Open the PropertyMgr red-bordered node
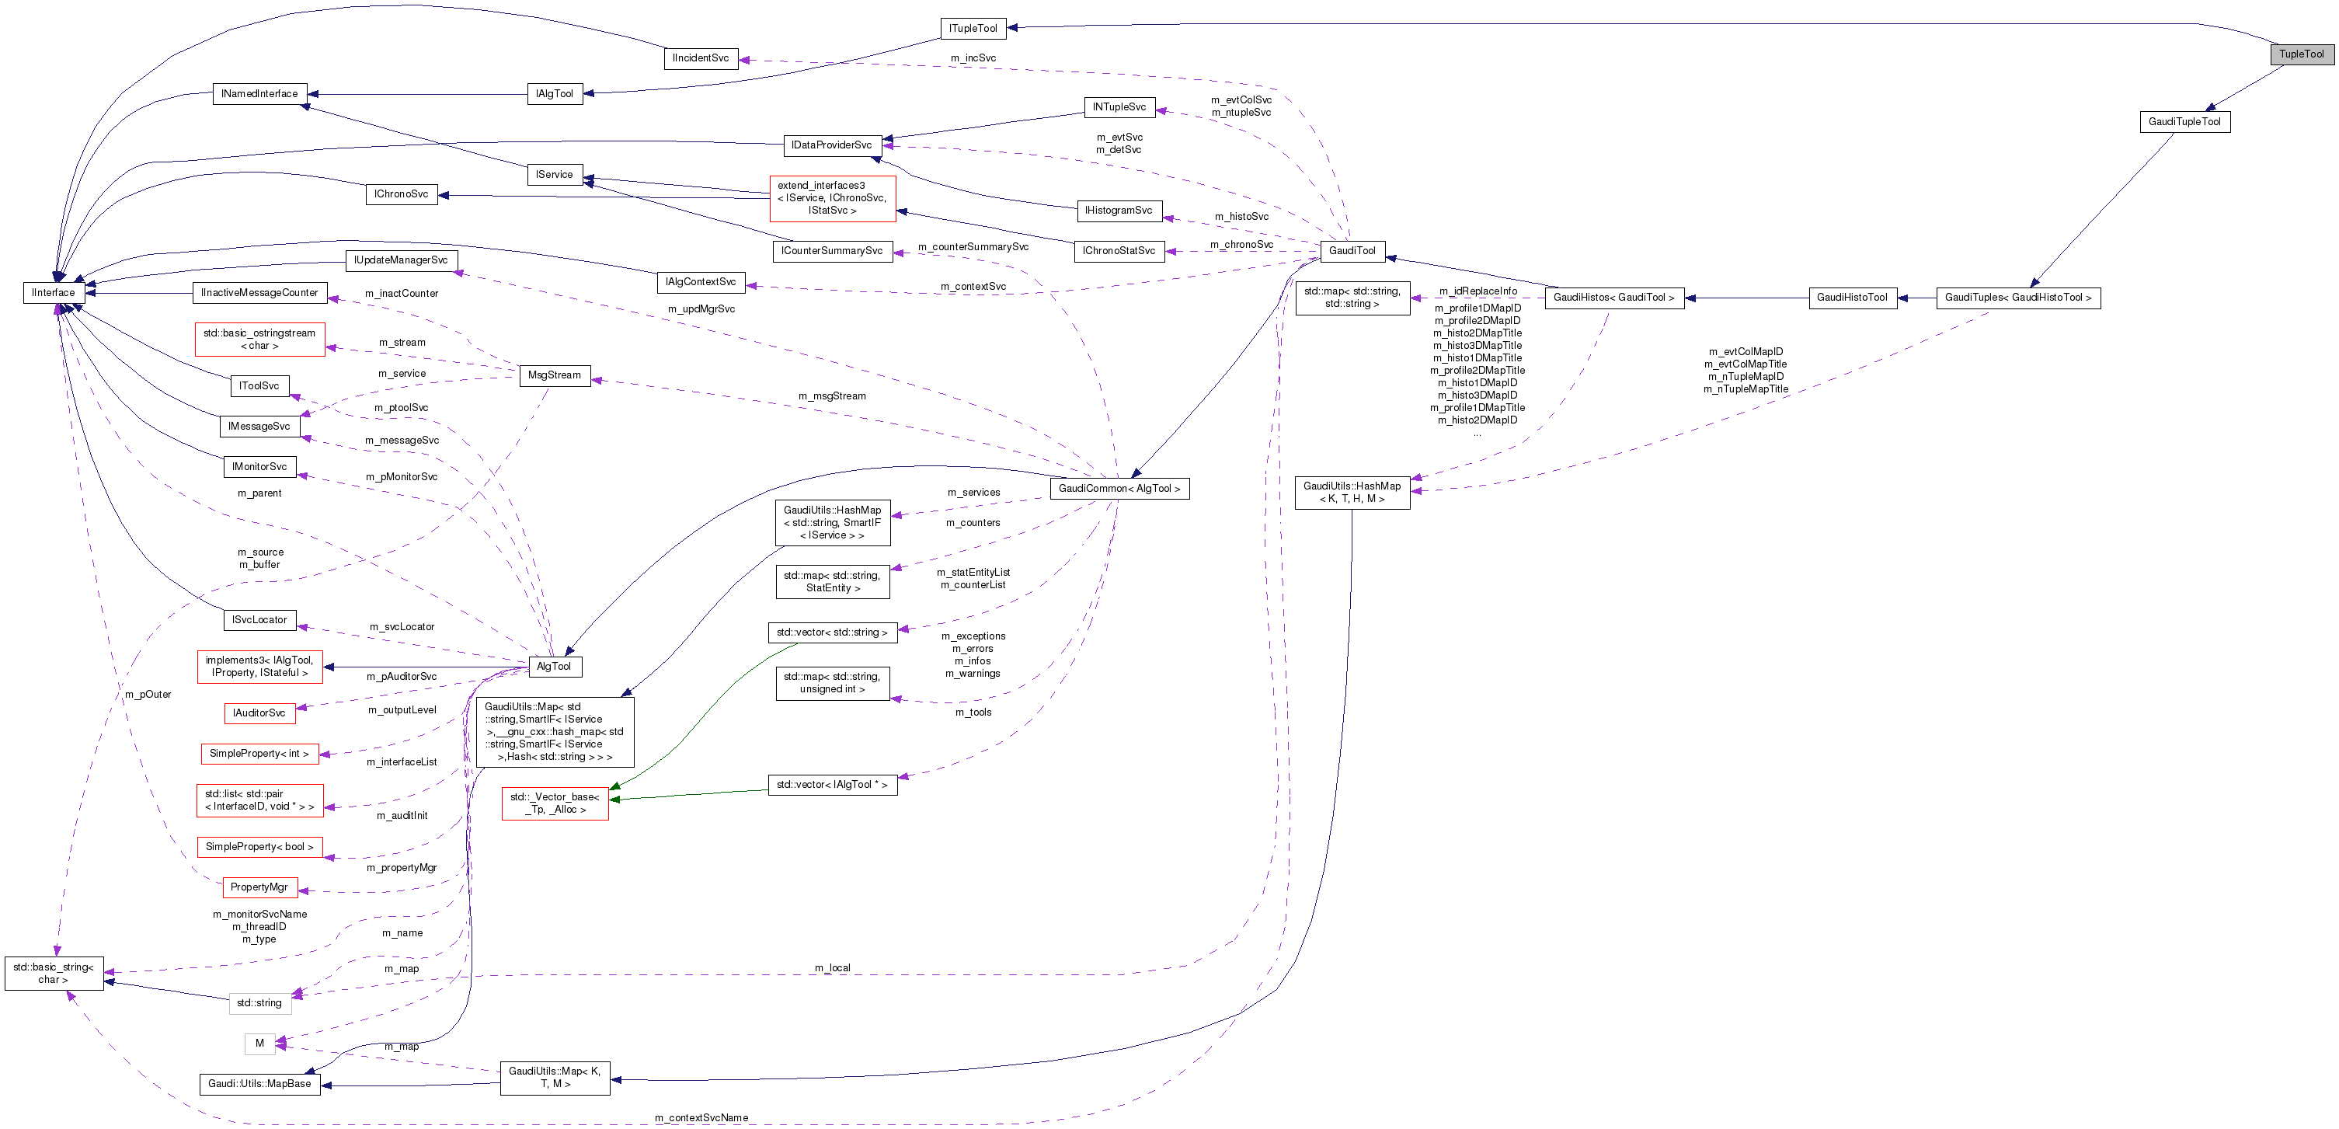The height and width of the screenshot is (1129, 2339). point(259,887)
